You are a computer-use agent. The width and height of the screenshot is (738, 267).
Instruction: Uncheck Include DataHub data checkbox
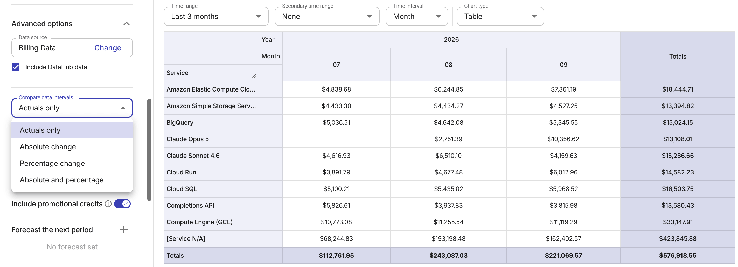point(16,67)
